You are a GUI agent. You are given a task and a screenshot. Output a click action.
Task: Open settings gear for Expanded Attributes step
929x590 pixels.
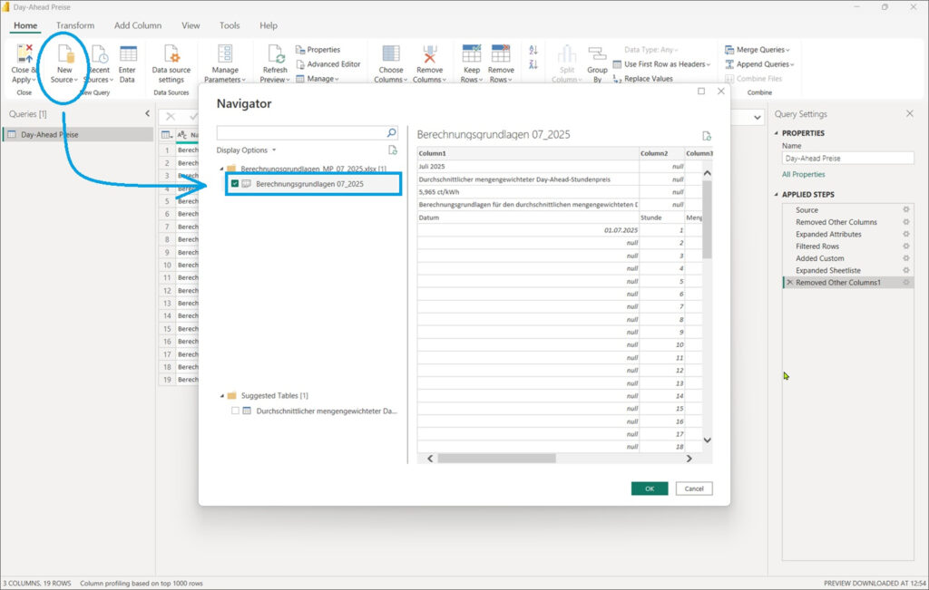pos(906,234)
